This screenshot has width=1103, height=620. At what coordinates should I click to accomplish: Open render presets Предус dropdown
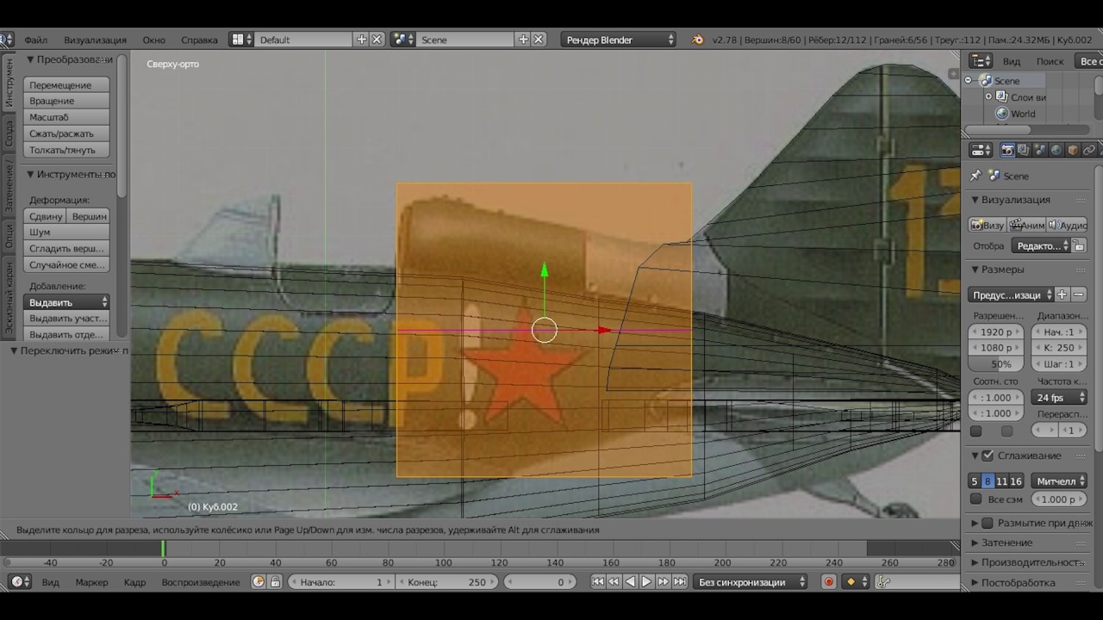click(x=1012, y=294)
